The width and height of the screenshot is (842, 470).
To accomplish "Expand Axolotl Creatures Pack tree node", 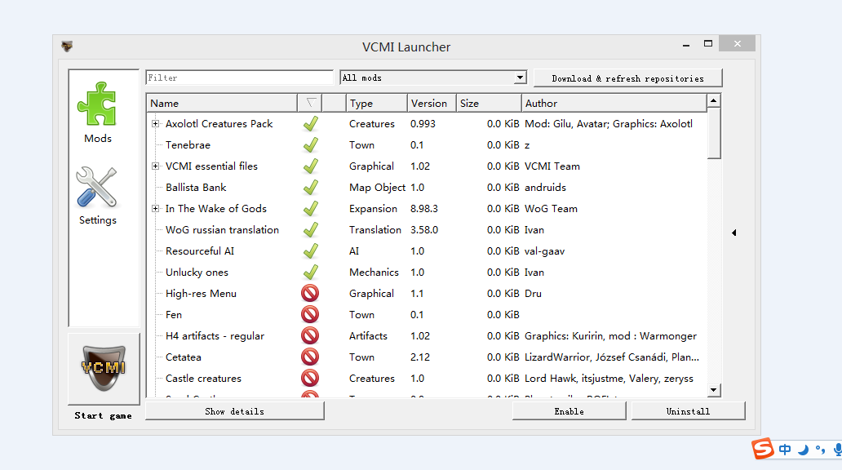I will [x=155, y=123].
